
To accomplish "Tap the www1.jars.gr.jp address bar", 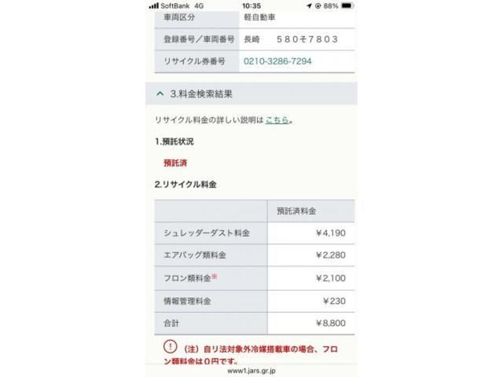I will [251, 371].
